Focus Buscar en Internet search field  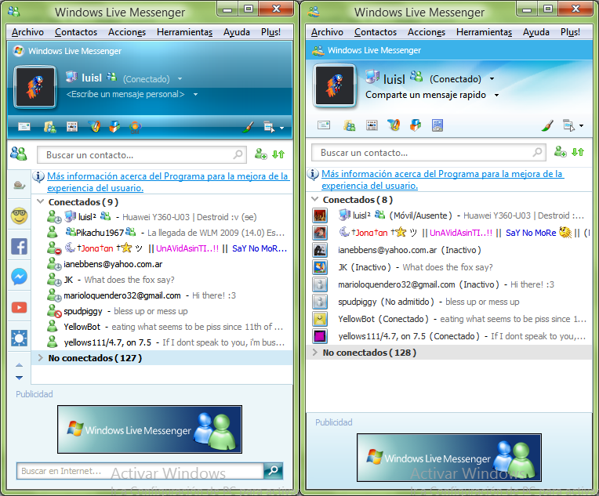click(140, 471)
